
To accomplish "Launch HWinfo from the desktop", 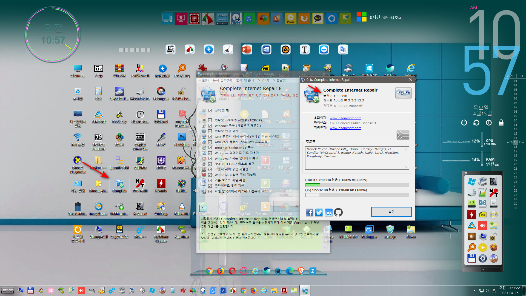I will point(161,186).
